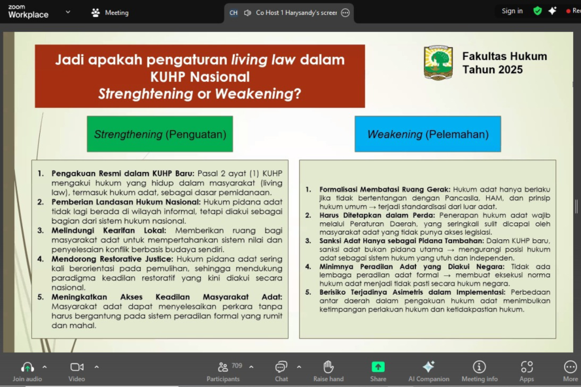581x387 pixels.
Task: Click the Join audio headphone icon
Action: point(27,367)
